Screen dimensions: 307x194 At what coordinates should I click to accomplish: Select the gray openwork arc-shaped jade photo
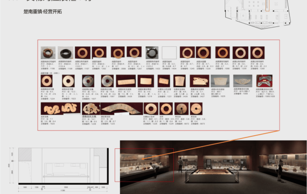click(x=243, y=81)
